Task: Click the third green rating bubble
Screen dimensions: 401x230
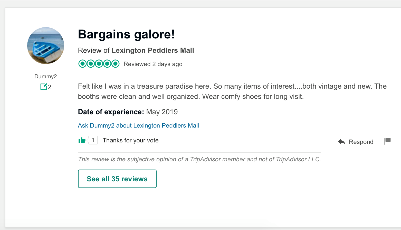Action: click(x=99, y=64)
